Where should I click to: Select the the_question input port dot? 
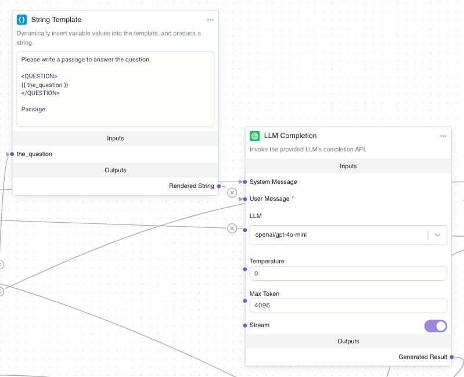click(x=12, y=154)
